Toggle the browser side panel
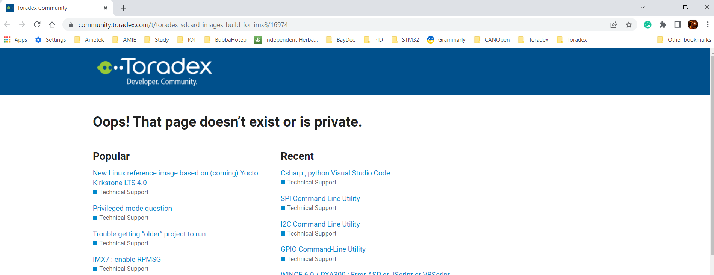The image size is (714, 275). 678,25
